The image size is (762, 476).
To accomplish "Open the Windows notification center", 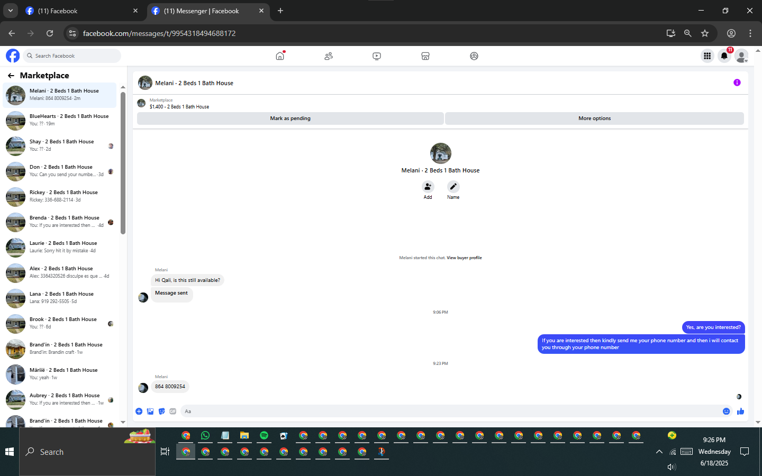I will click(745, 452).
